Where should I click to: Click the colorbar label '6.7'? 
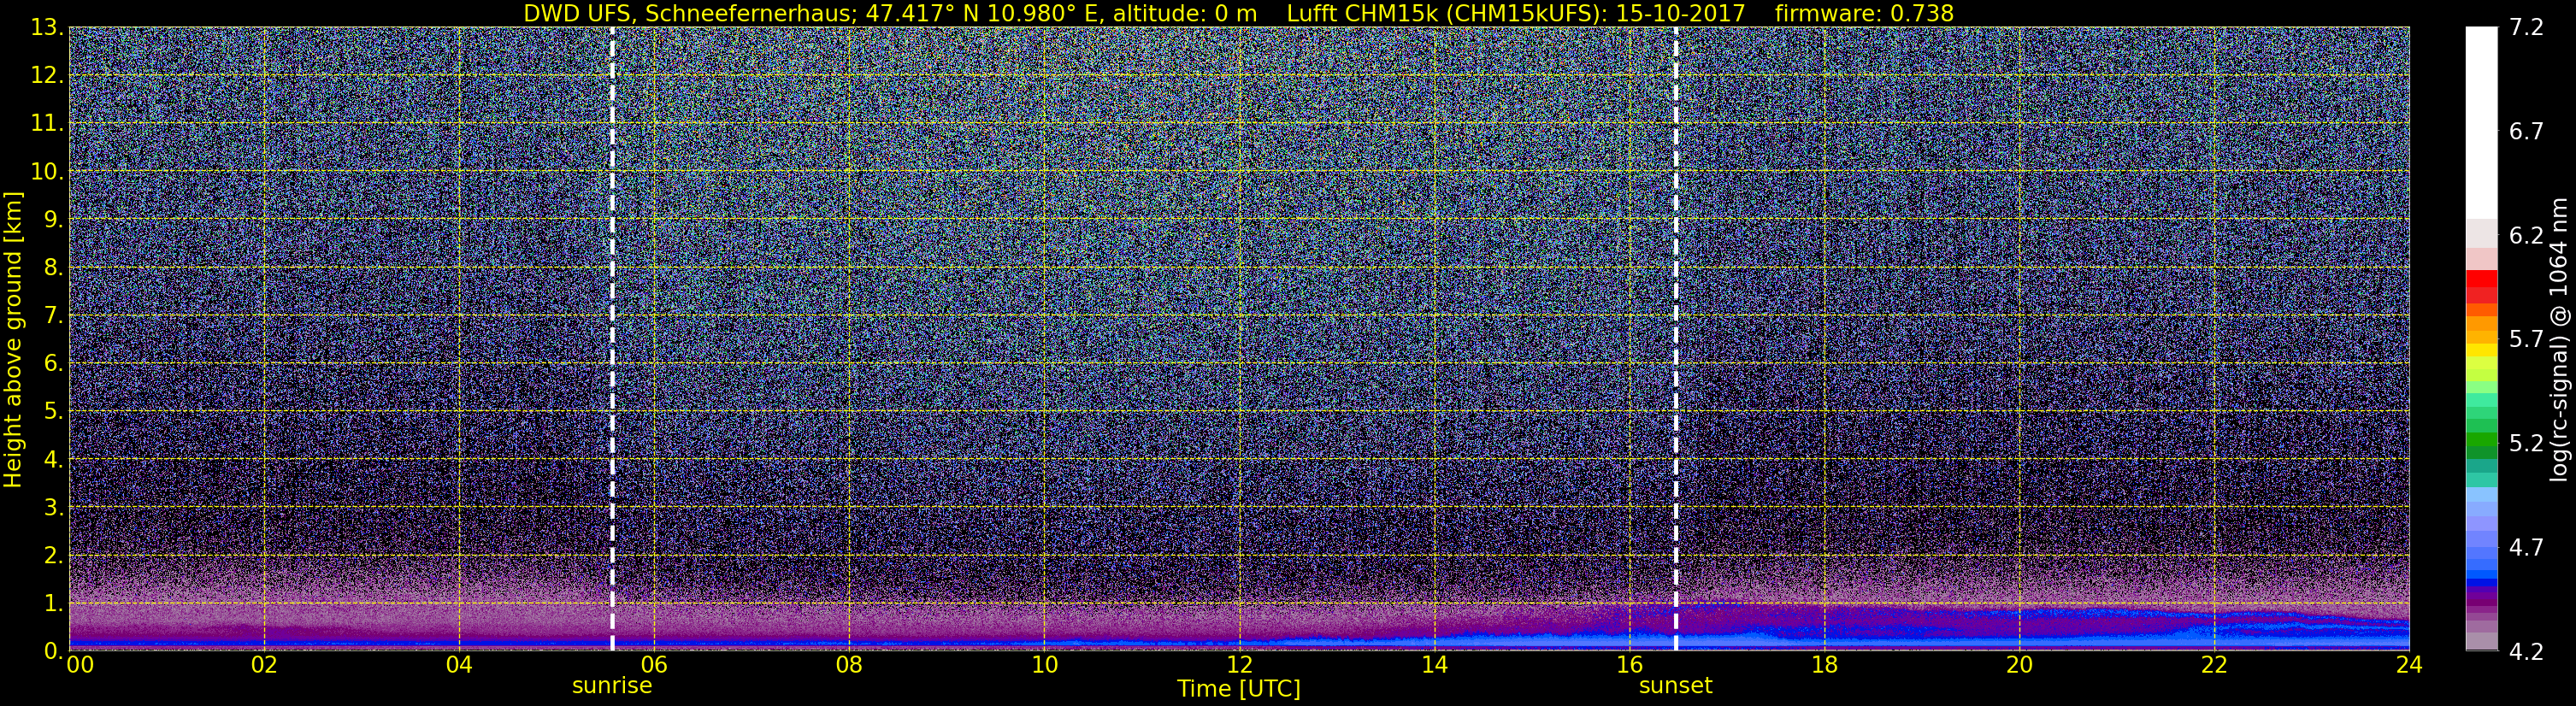pyautogui.click(x=2526, y=131)
